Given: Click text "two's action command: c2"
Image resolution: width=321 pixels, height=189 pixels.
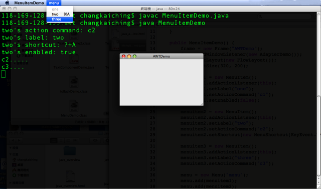Looking at the screenshot, I should pyautogui.click(x=49, y=30).
